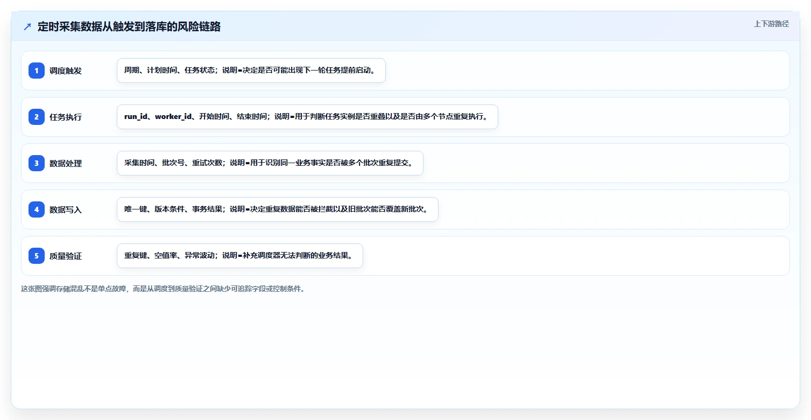Click the footnote starting with 这张图强调存储混乱
Screen dimensions: 811x420
click(164, 289)
